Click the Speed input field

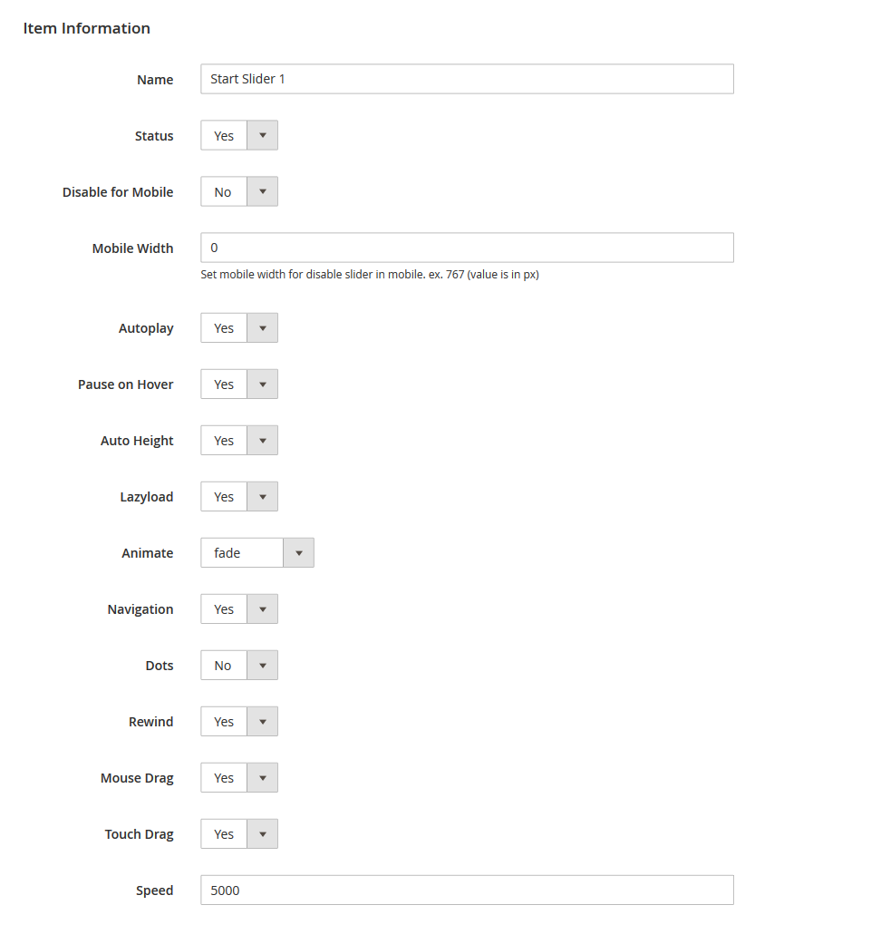click(467, 890)
